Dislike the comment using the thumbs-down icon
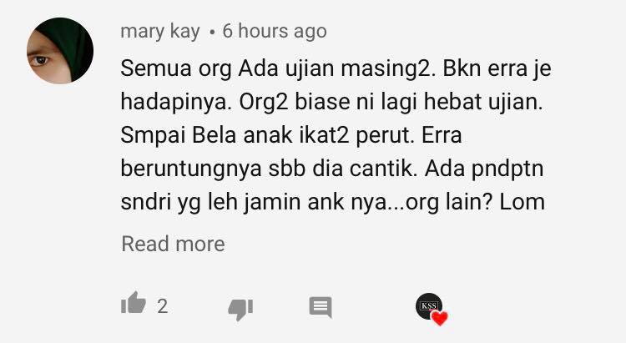This screenshot has width=626, height=343. pyautogui.click(x=240, y=309)
